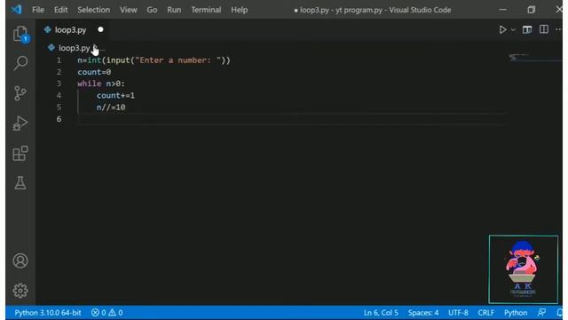Click the unsaved dot on loop3.py tab
This screenshot has width=568, height=320.
[100, 29]
